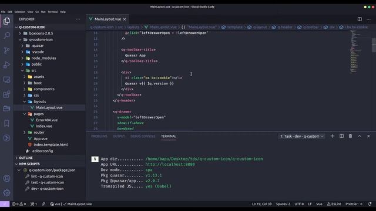Kill terminal with trash icon
Image resolution: width=376 pixels, height=211 pixels.
pyautogui.click(x=350, y=136)
